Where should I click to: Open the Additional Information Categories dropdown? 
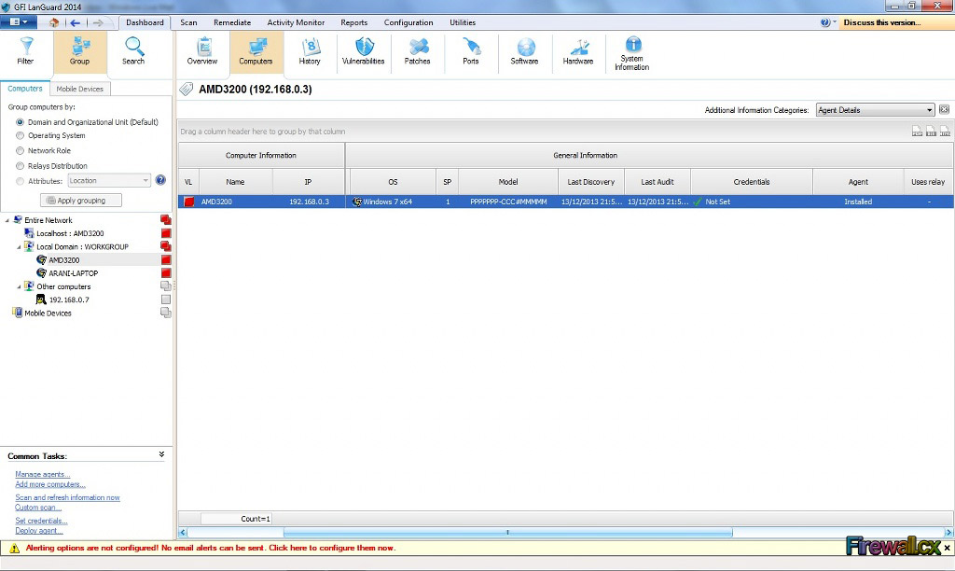pos(875,110)
